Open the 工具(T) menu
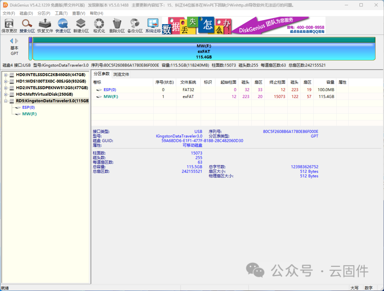Screen dimensions: 384x291 point(61,13)
